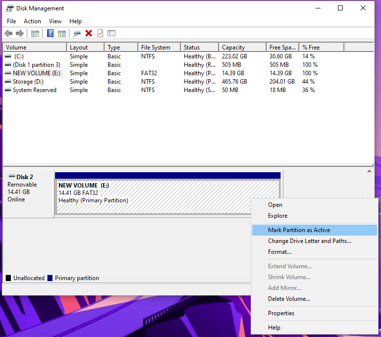Click the 204.01 GB free space cell
This screenshot has width=381, height=337.
coord(282,82)
